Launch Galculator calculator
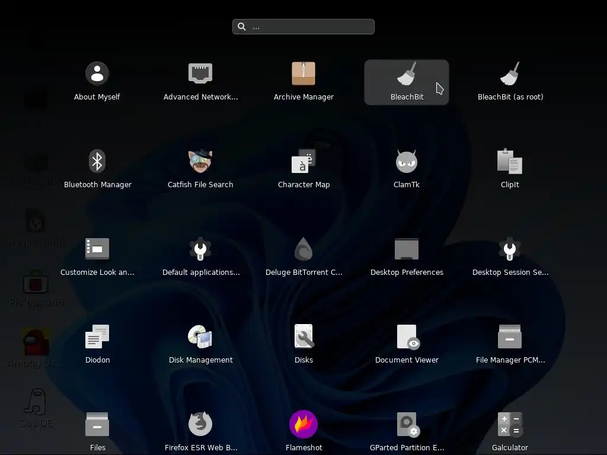Image resolution: width=607 pixels, height=455 pixels. click(510, 432)
